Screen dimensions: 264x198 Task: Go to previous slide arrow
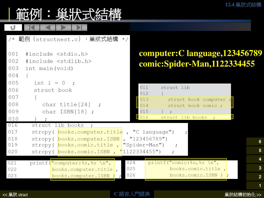pos(48,27)
